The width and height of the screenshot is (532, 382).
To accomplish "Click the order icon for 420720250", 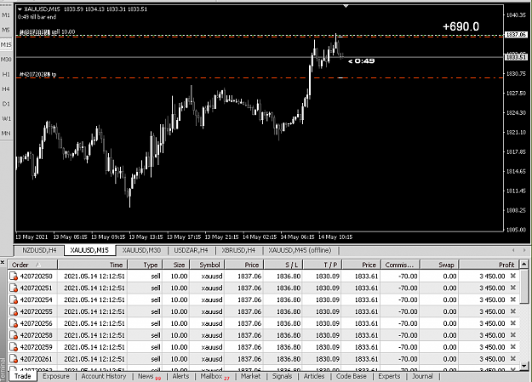I will (x=14, y=277).
